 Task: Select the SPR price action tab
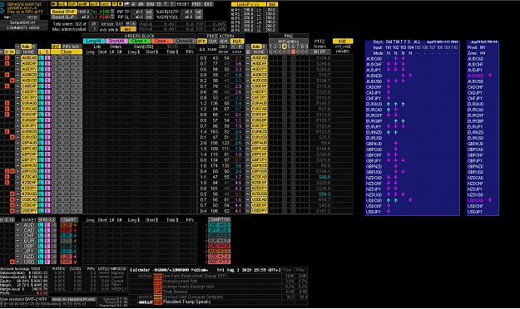coord(202,42)
